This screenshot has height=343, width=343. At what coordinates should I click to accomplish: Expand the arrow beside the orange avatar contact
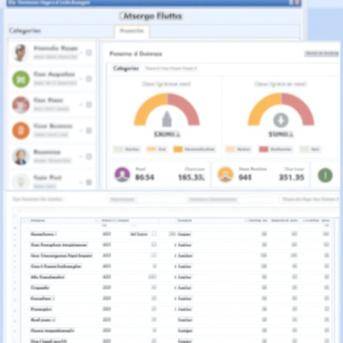tap(81, 131)
